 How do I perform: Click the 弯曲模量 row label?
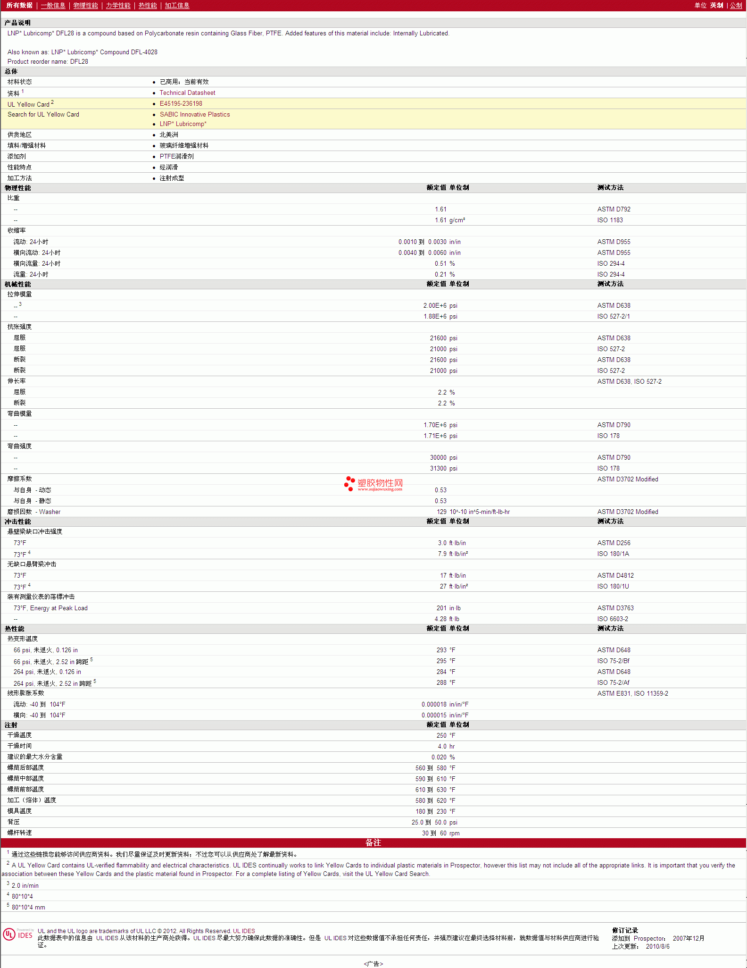(x=20, y=414)
